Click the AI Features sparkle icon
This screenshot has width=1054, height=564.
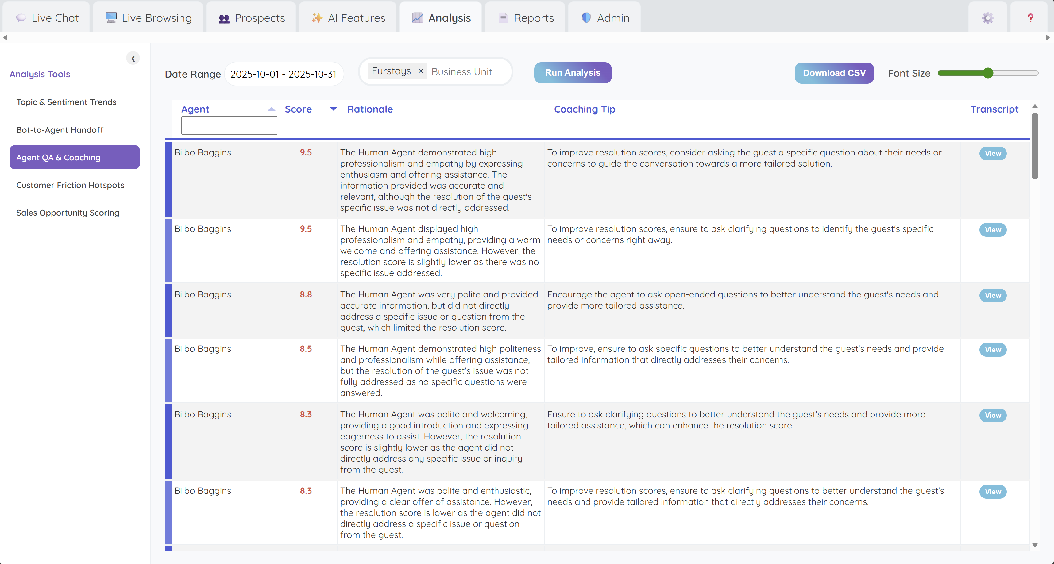pyautogui.click(x=317, y=18)
